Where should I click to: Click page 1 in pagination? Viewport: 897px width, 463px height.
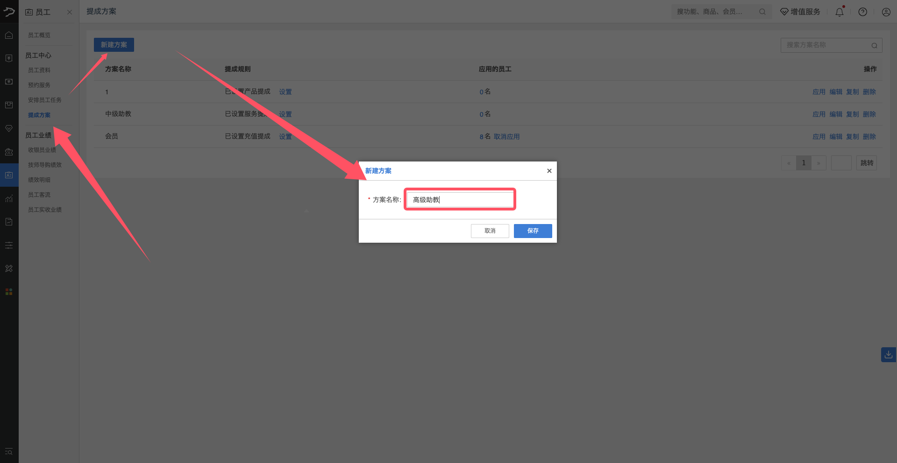click(804, 163)
